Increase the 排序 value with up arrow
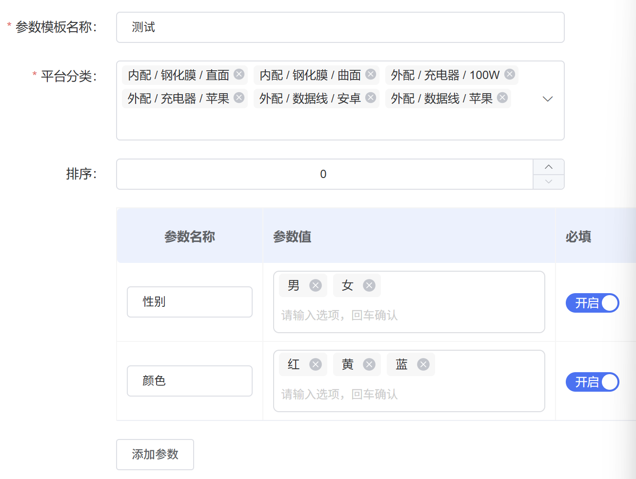This screenshot has width=636, height=479. click(549, 167)
